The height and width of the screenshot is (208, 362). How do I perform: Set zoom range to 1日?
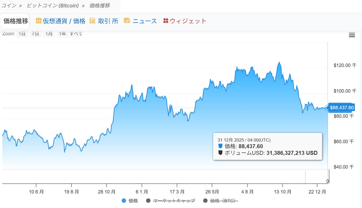(x=22, y=34)
